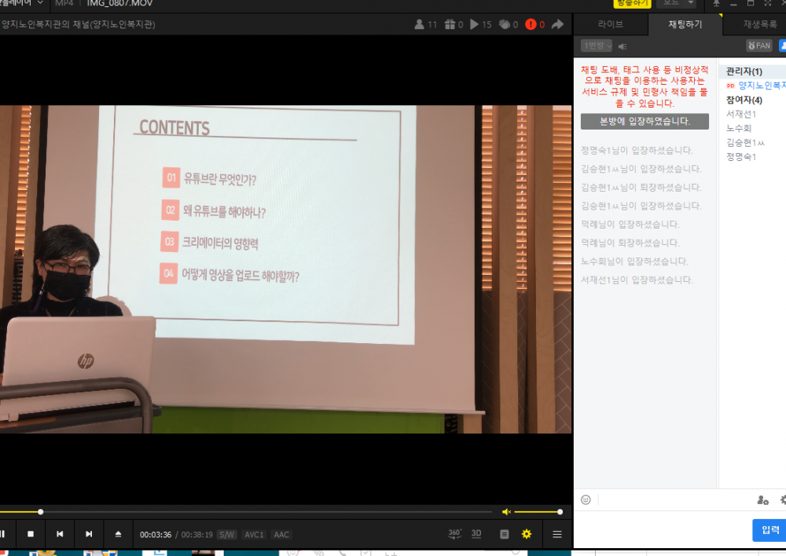Click the channel name 양지노인복지관의 채널
This screenshot has height=556, width=786.
point(79,24)
